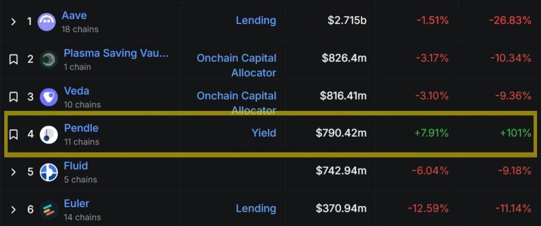Viewport: 541px width, 226px height.
Task: Expand the Aave row chevron
Action: click(14, 21)
